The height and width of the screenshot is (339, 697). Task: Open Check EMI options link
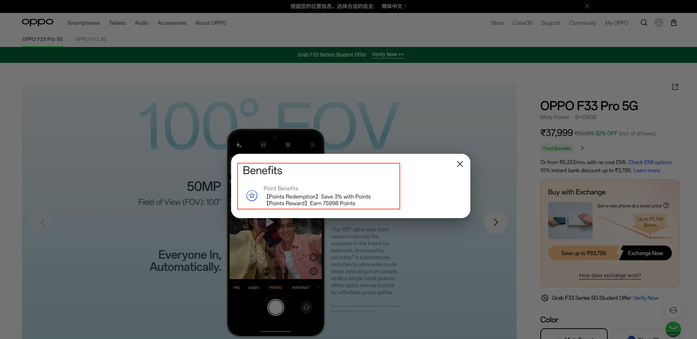click(x=650, y=162)
